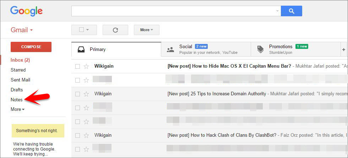Tick the checkbox for the first Wikigain email
The width and height of the screenshot is (348, 158).
coord(77,66)
